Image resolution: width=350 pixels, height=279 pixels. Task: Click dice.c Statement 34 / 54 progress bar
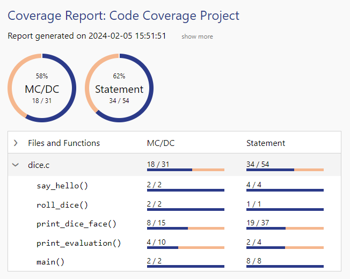285,170
